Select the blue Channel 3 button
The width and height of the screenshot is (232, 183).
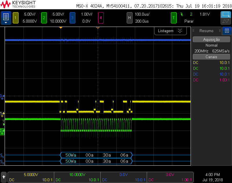(72, 18)
